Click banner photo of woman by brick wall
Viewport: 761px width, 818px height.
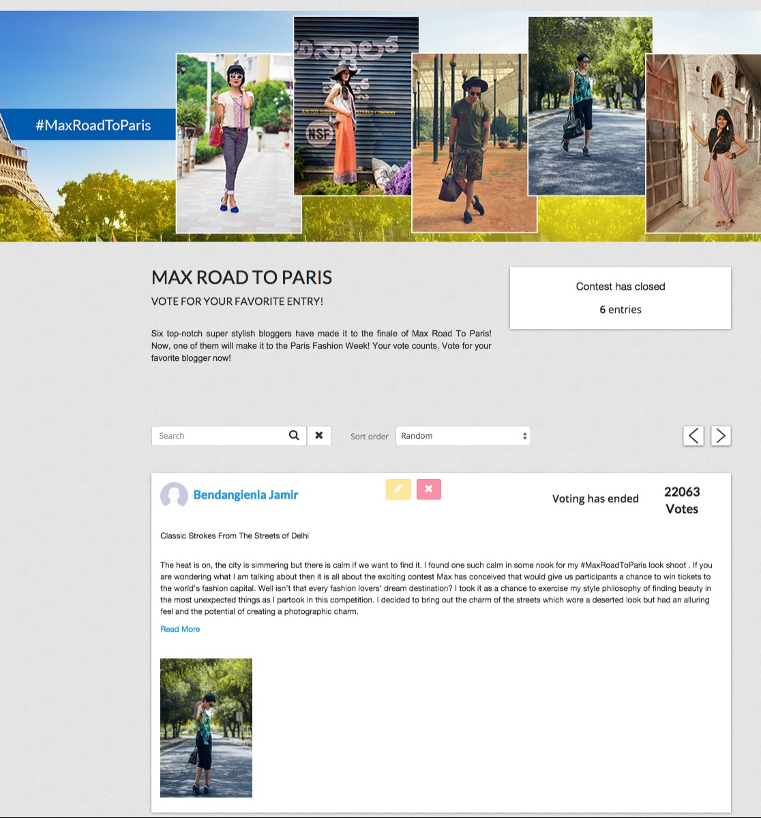click(x=703, y=143)
